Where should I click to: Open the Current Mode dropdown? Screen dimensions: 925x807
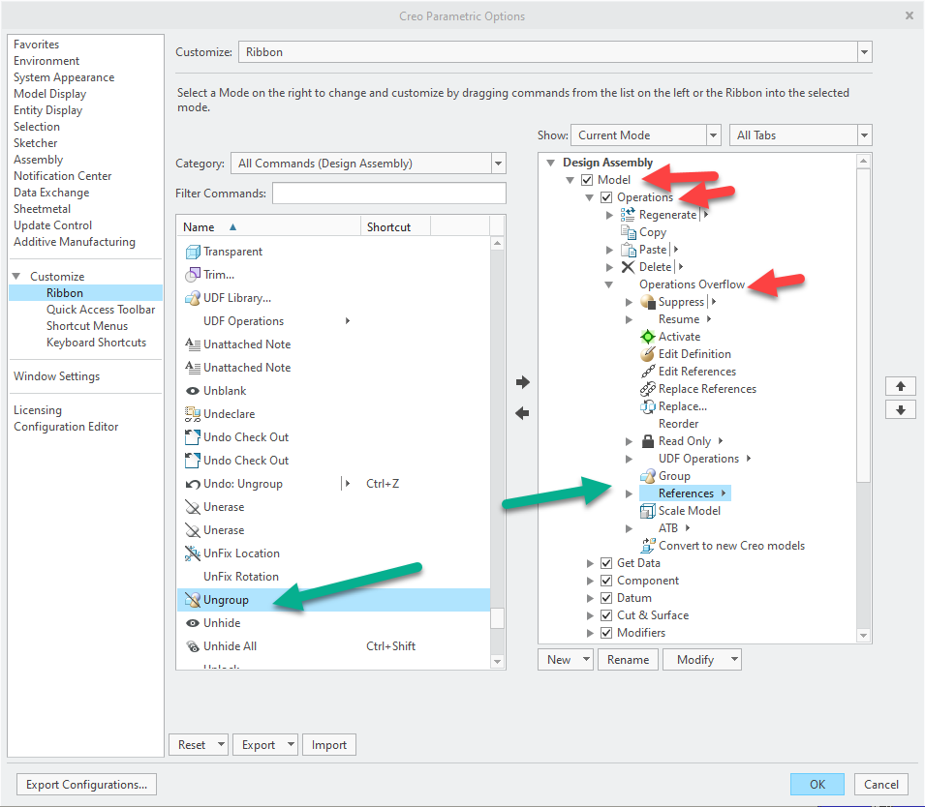point(713,135)
